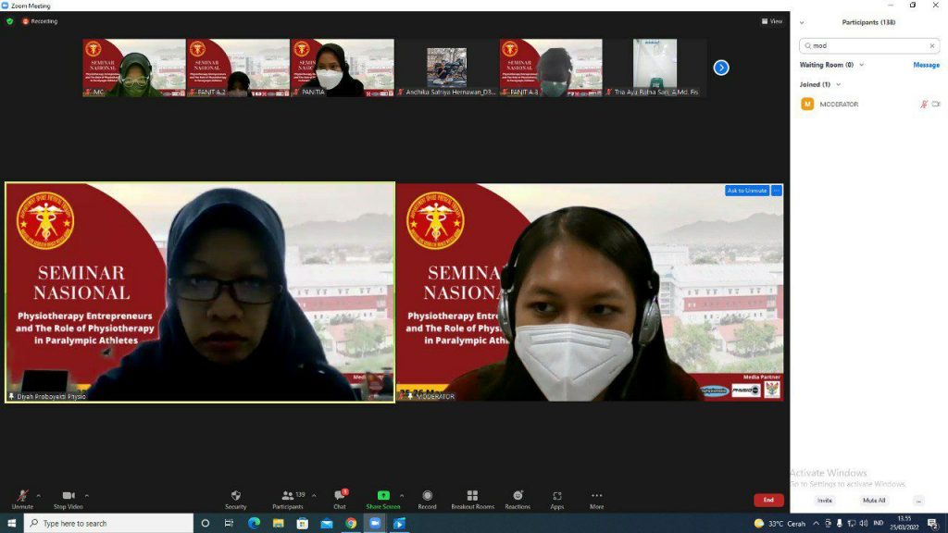Click the green Share Screen icon

click(383, 497)
